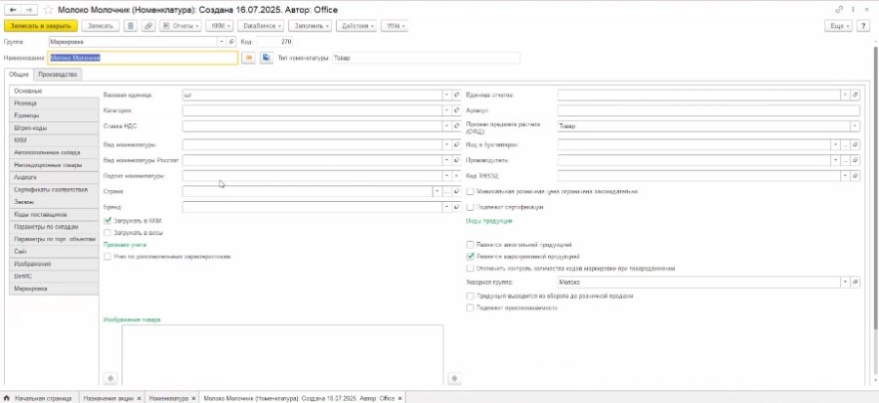879x403 pixels.
Task: Choose Производитель with the ellipsis button
Action: coord(846,160)
